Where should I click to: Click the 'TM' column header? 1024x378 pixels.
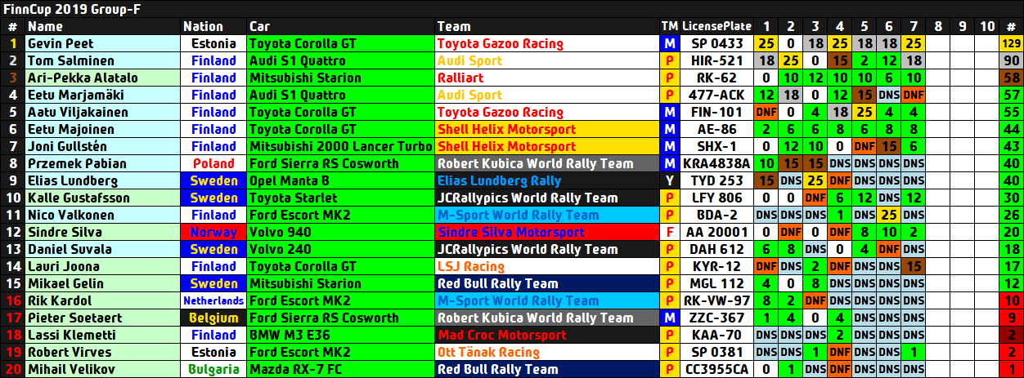pyautogui.click(x=669, y=26)
